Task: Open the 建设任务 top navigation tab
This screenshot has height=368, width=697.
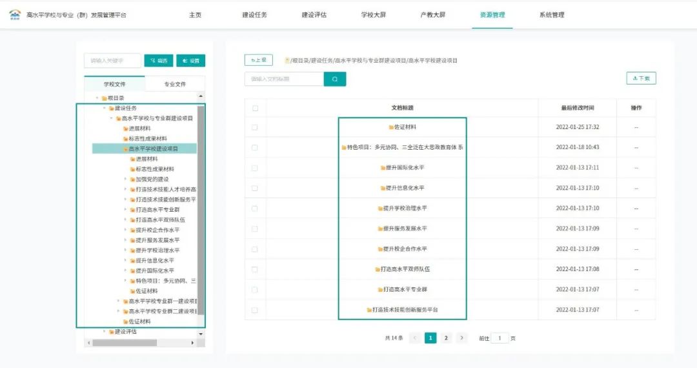Action: coord(255,15)
